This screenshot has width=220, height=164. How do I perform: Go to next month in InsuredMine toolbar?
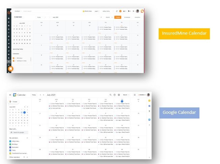pos(50,17)
